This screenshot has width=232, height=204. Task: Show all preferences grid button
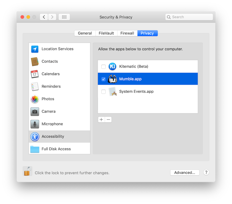tap(64, 17)
